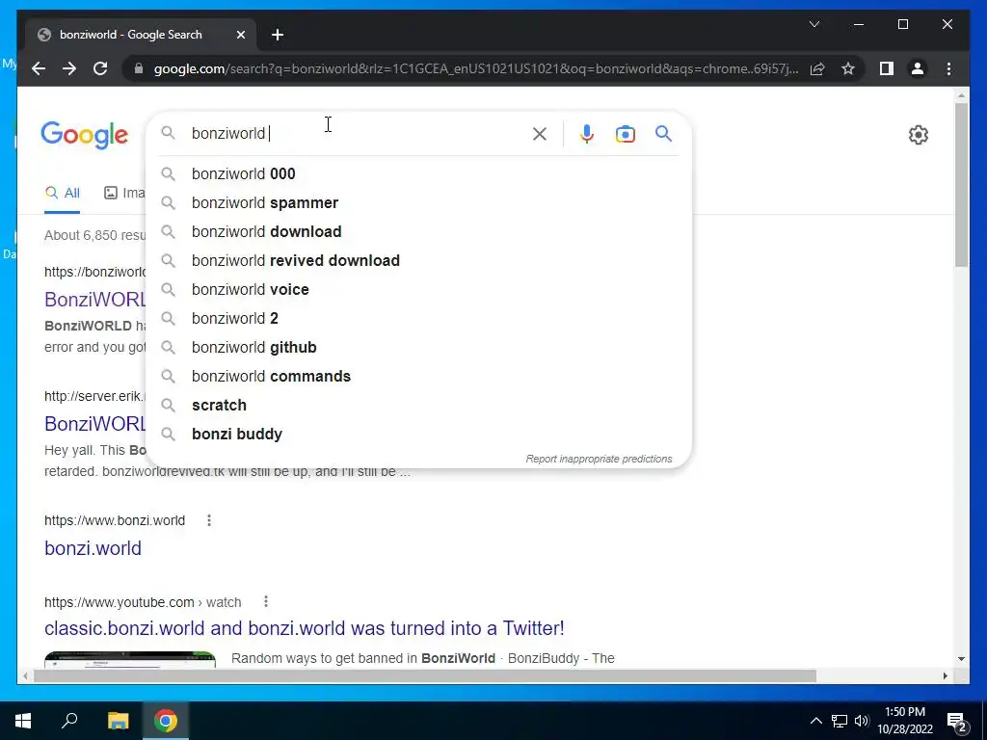Screen dimensions: 987x740
Task: Click Chrome icon in taskbar
Action: (166, 721)
